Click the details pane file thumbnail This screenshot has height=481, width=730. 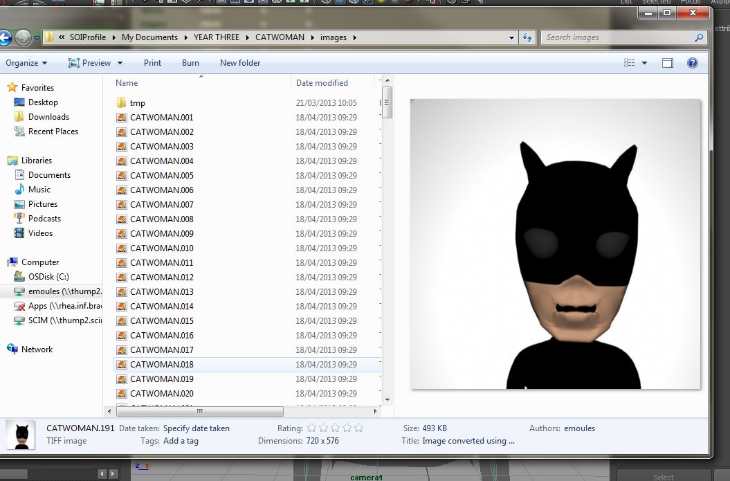click(21, 435)
